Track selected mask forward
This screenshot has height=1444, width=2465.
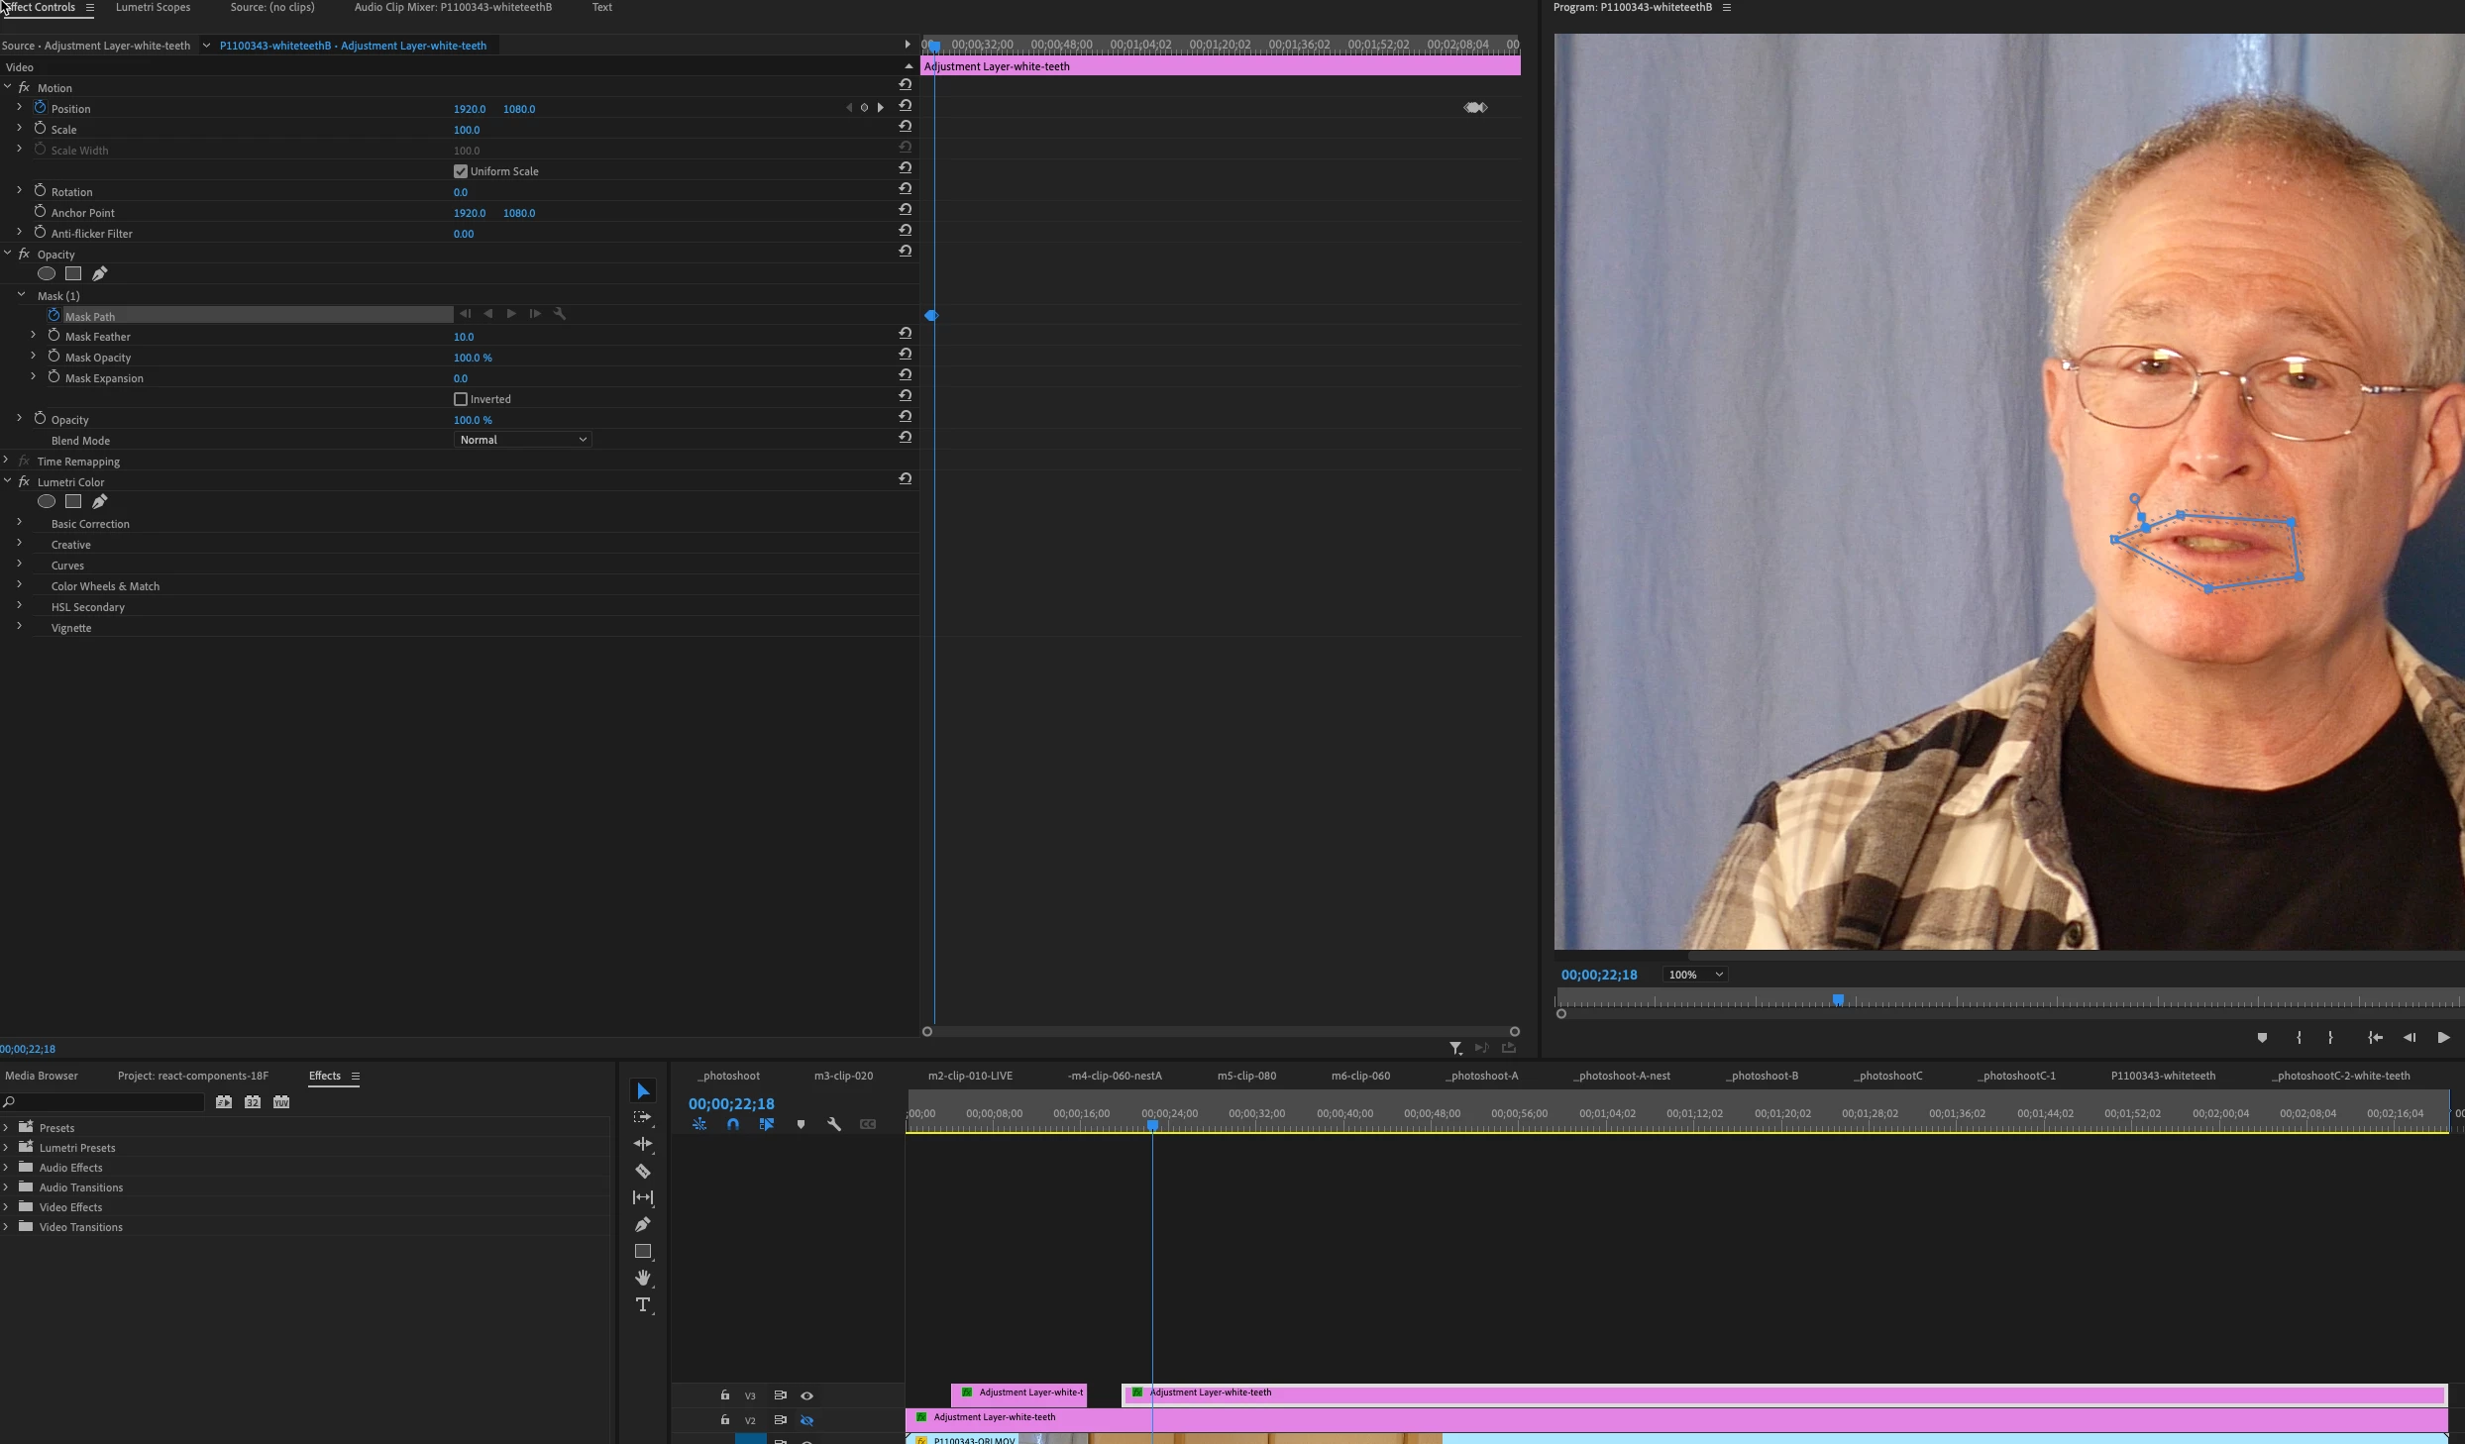point(511,314)
